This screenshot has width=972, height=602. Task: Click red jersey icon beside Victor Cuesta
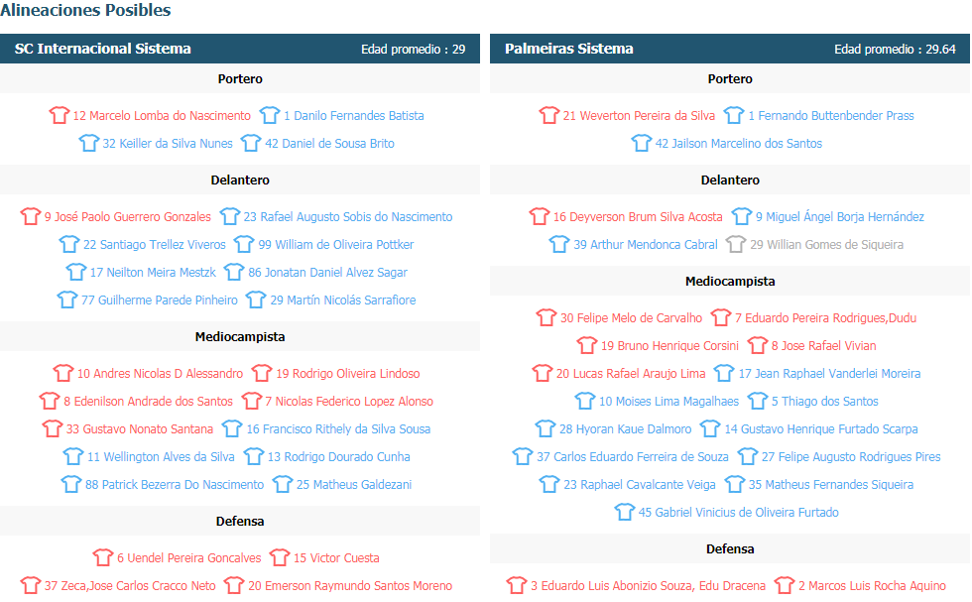[x=280, y=557]
